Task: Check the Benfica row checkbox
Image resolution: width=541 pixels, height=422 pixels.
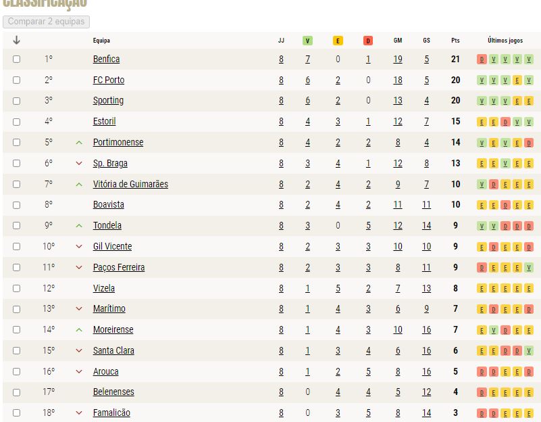Action: point(16,59)
